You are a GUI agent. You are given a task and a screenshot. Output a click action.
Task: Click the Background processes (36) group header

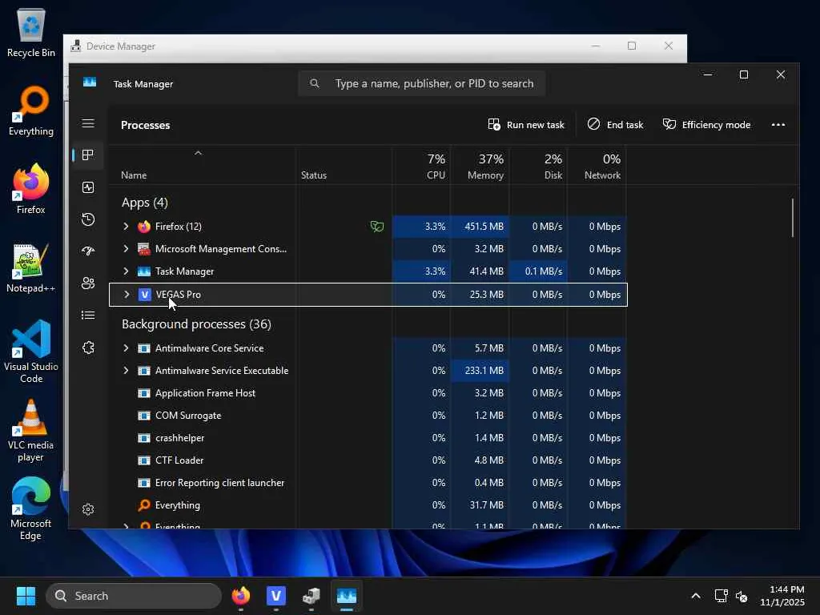click(197, 324)
